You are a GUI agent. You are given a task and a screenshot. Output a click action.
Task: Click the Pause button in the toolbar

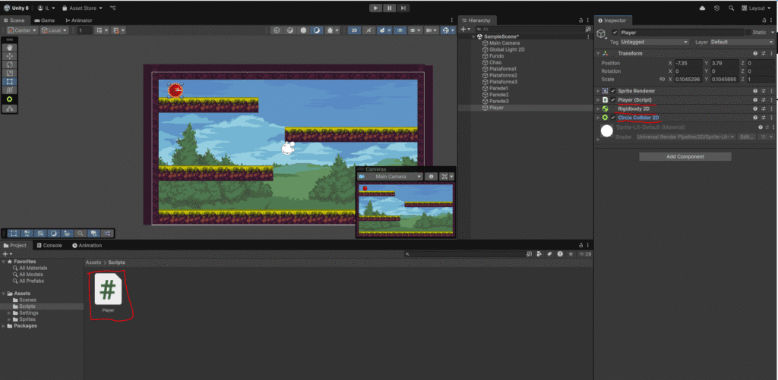point(389,8)
